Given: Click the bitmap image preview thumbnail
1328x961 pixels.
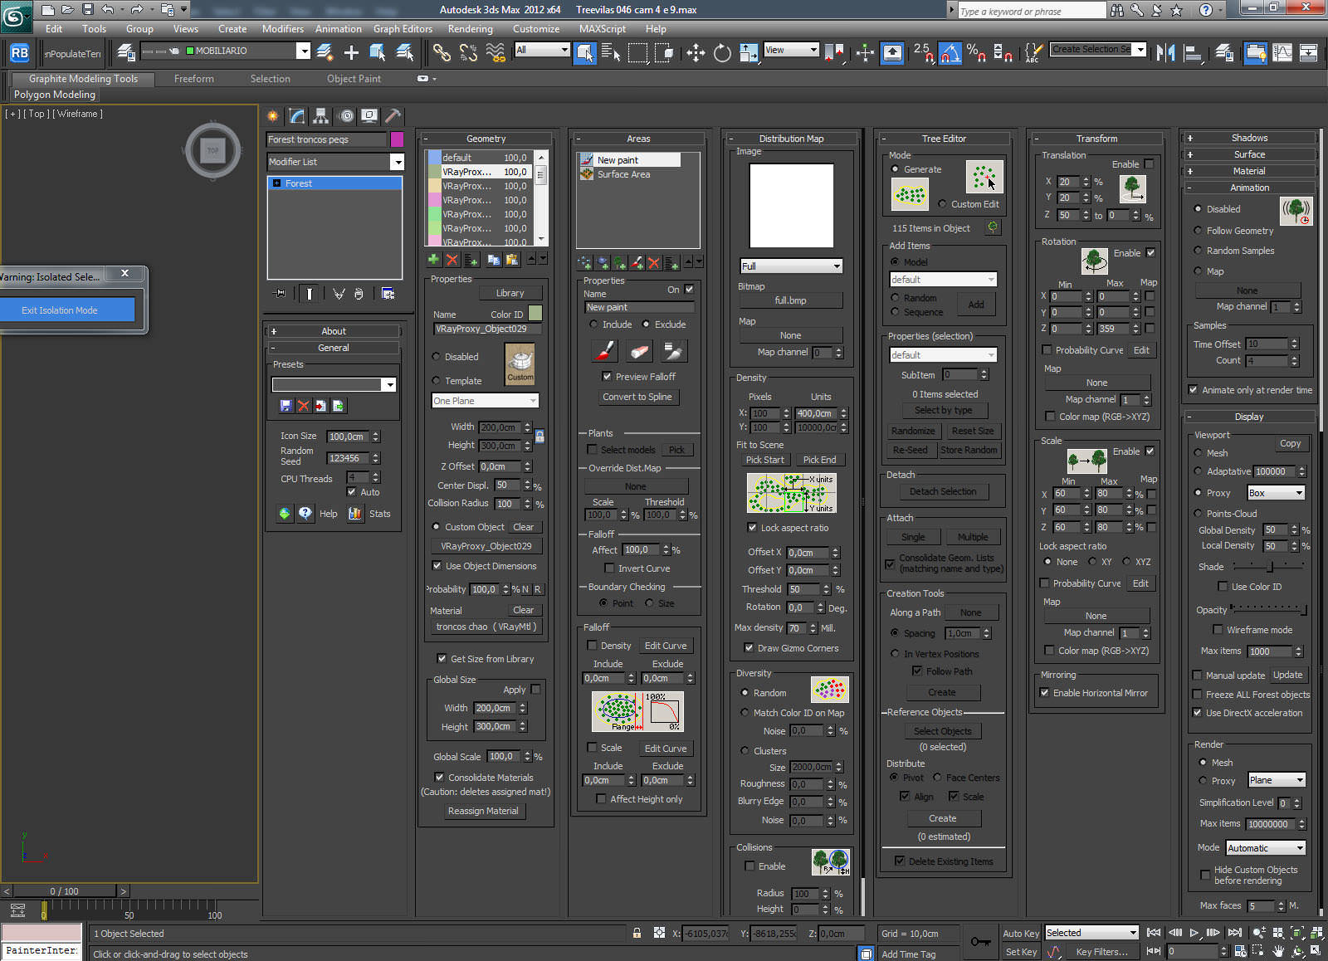Looking at the screenshot, I should 792,205.
